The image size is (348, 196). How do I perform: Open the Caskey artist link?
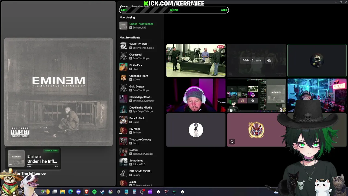(x=136, y=175)
